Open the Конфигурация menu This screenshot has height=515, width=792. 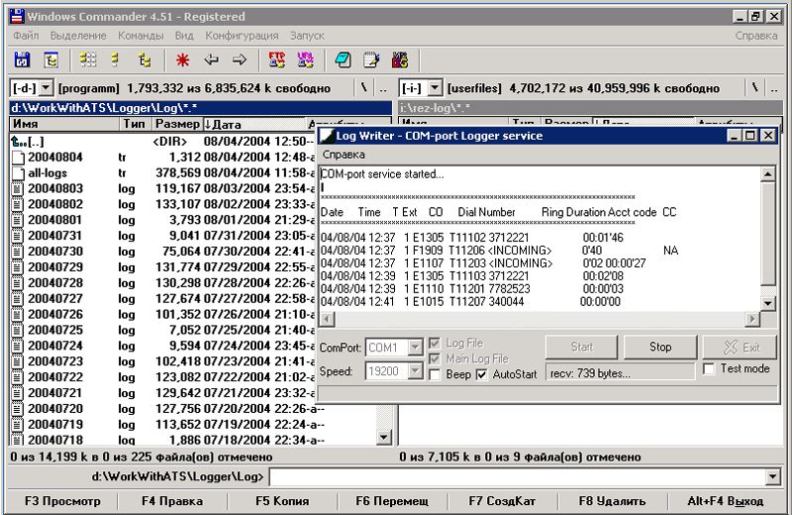242,36
